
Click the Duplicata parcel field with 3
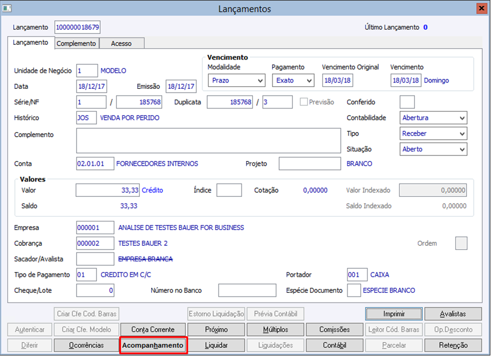(278, 102)
